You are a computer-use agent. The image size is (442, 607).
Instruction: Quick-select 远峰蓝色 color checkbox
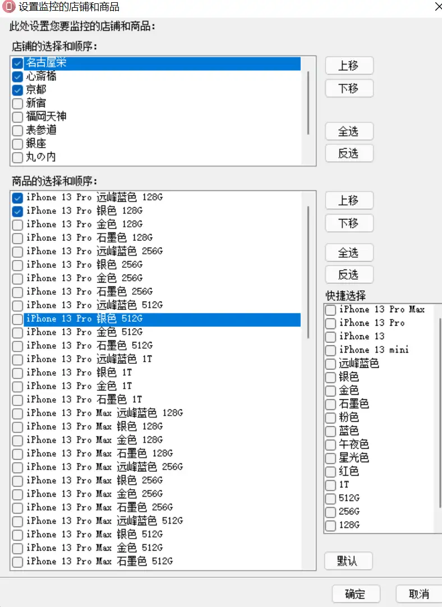coord(330,364)
